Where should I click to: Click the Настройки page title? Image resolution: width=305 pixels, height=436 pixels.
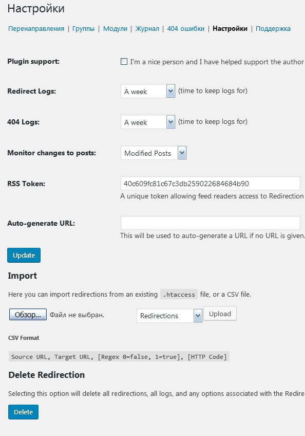tap(36, 9)
